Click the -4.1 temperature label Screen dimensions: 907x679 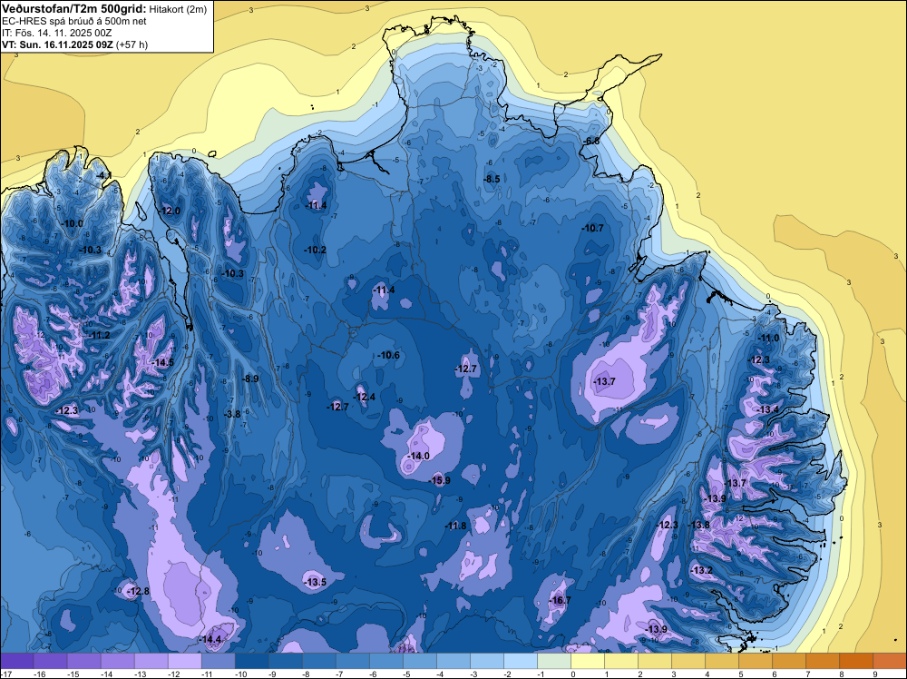click(x=104, y=175)
